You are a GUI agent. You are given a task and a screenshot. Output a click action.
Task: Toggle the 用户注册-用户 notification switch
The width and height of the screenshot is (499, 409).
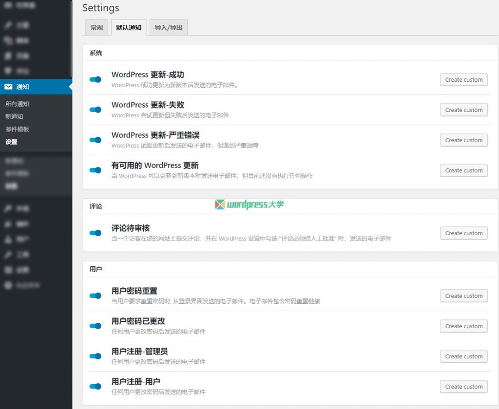pyautogui.click(x=95, y=387)
